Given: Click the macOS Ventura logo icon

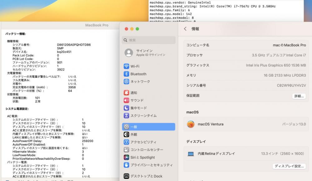Looking at the screenshot, I should [x=191, y=124].
